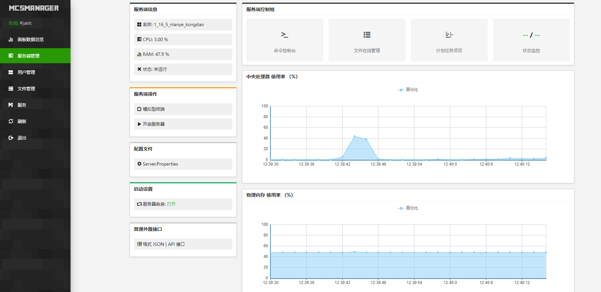Viewport: 601px width, 292px height.
Task: Toggle the 百分比 legend in the CPU chart
Action: coord(408,90)
